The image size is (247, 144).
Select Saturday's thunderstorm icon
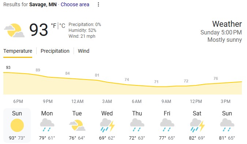pos(197,125)
